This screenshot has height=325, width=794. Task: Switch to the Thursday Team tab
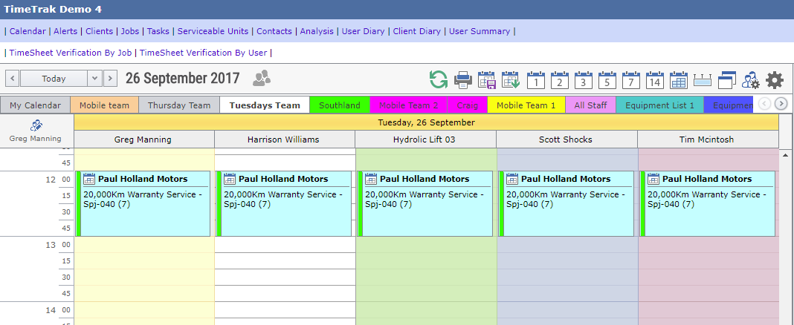pos(179,105)
